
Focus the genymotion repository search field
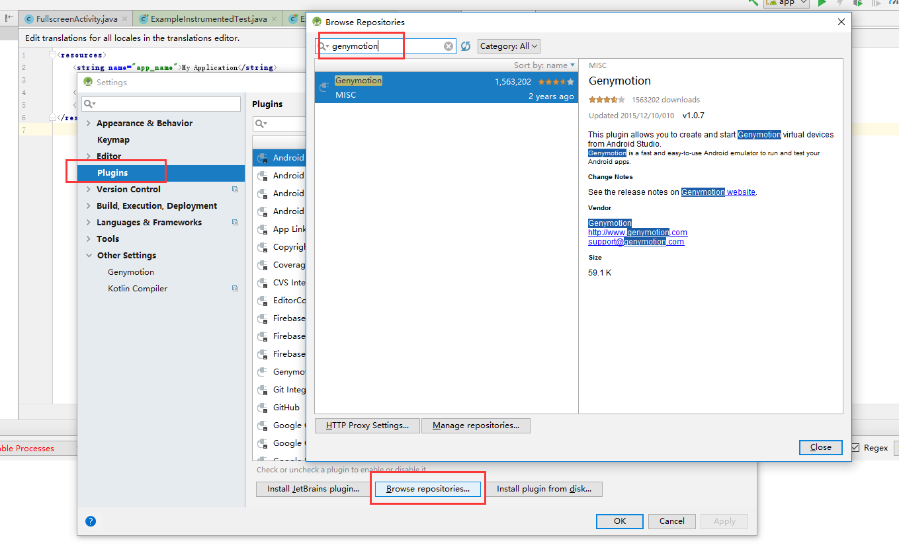[x=387, y=46]
